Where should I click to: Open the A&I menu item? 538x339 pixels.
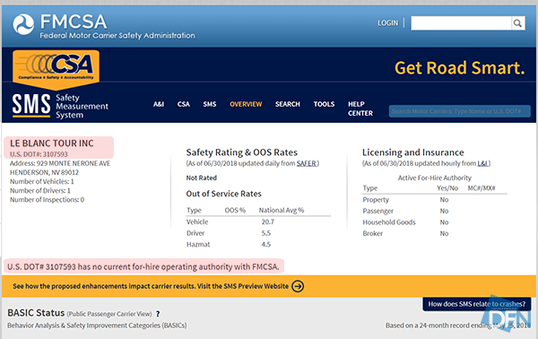(159, 104)
